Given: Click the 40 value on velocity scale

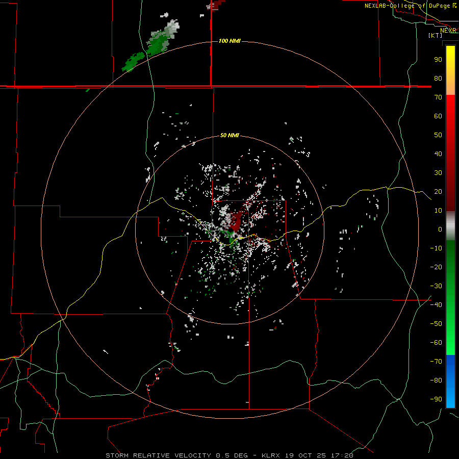Looking at the screenshot, I should [438, 154].
